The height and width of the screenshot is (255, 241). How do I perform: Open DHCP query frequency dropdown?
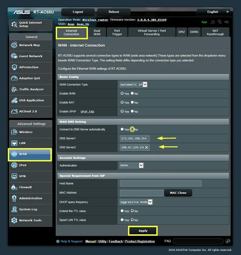tap(136, 202)
